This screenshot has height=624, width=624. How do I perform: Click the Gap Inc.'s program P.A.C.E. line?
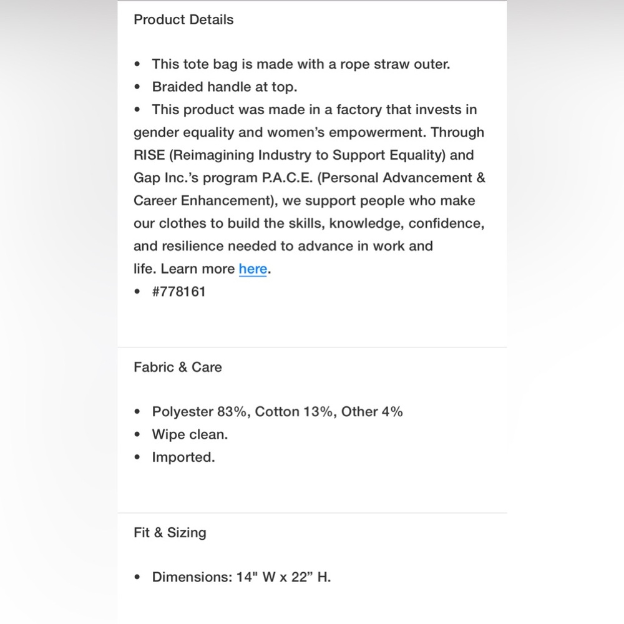coord(310,177)
